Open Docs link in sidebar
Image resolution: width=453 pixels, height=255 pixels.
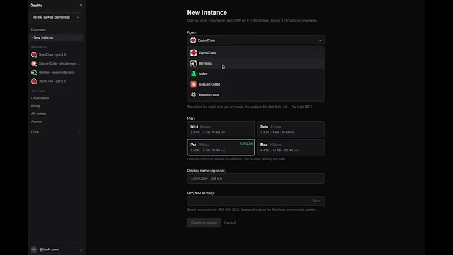35,132
